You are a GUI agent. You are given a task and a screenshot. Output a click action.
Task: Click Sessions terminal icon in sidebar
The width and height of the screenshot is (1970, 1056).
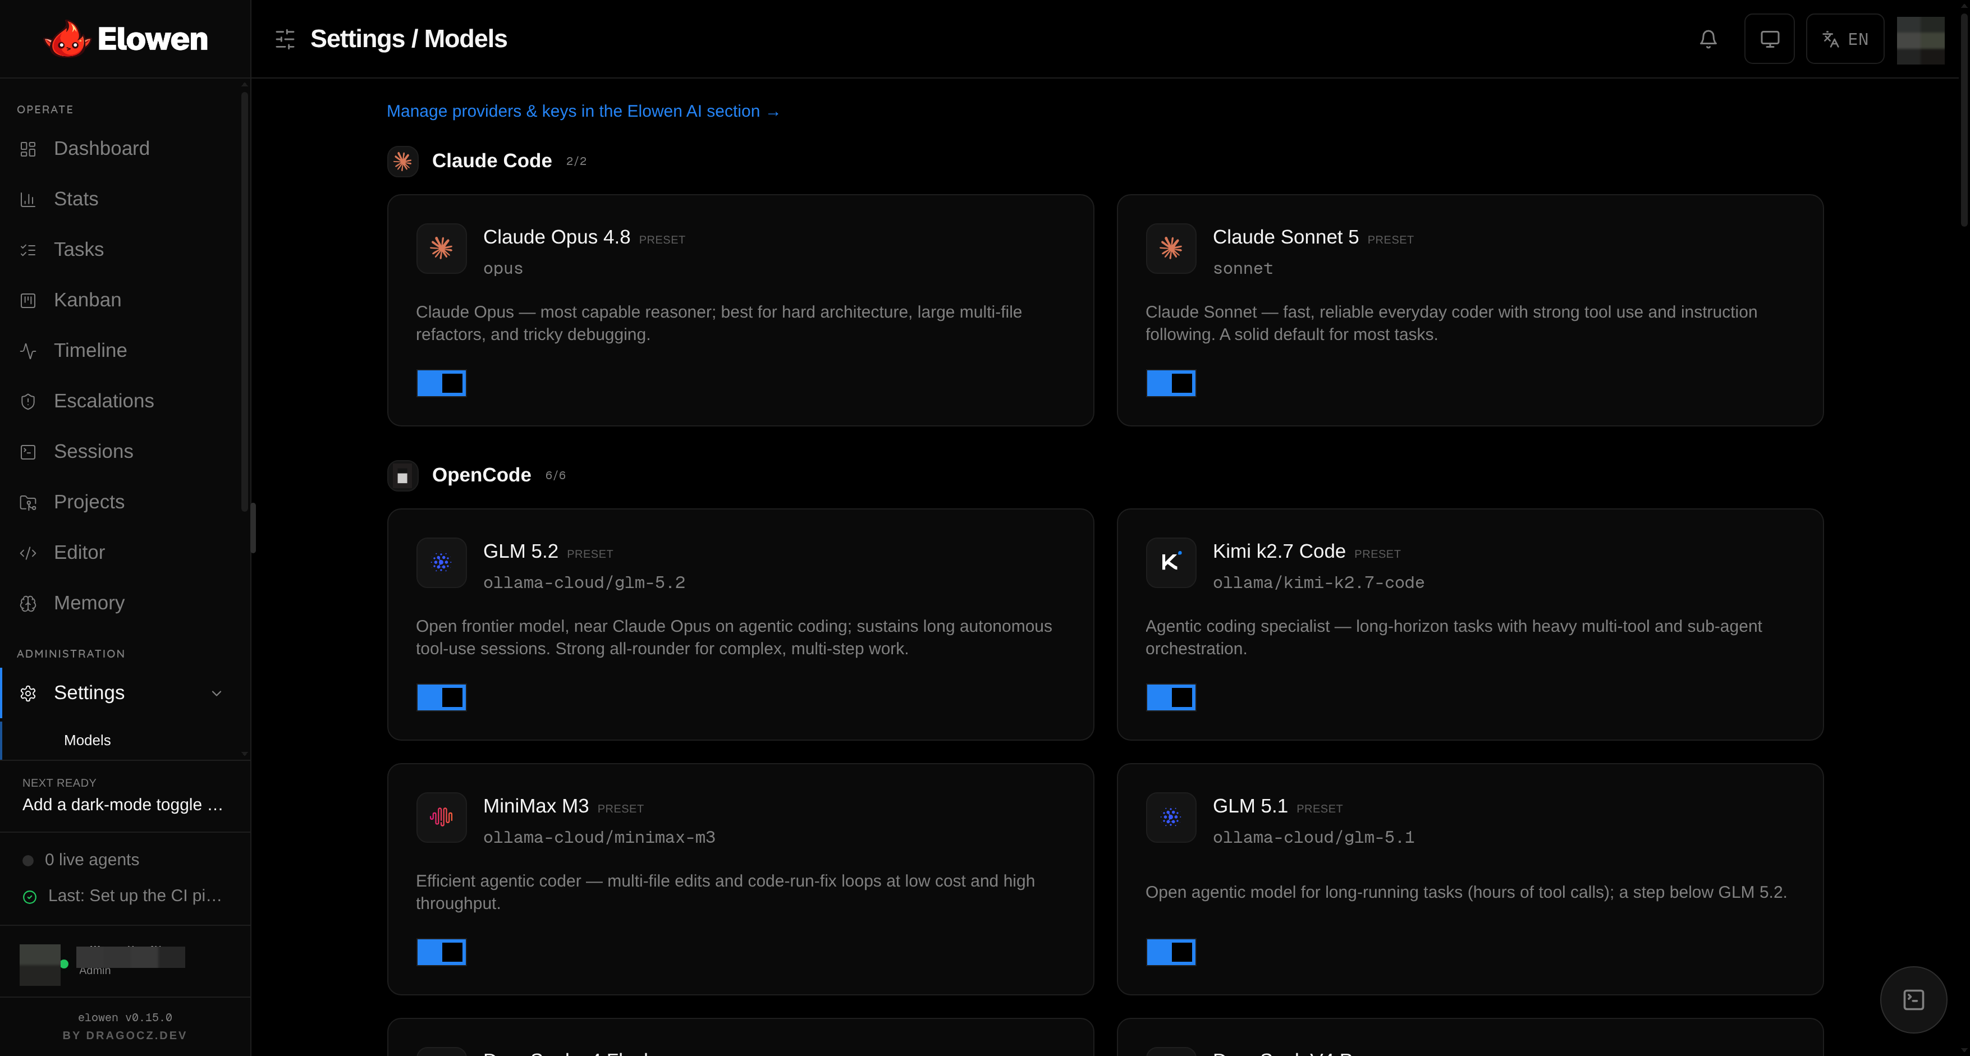(28, 452)
